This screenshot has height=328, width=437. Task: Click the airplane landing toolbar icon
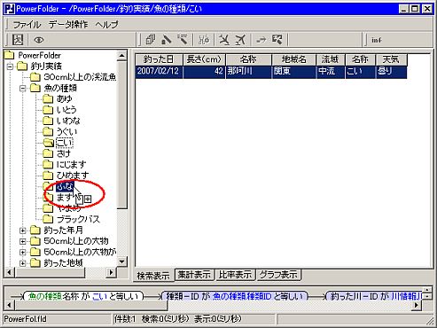[224, 40]
